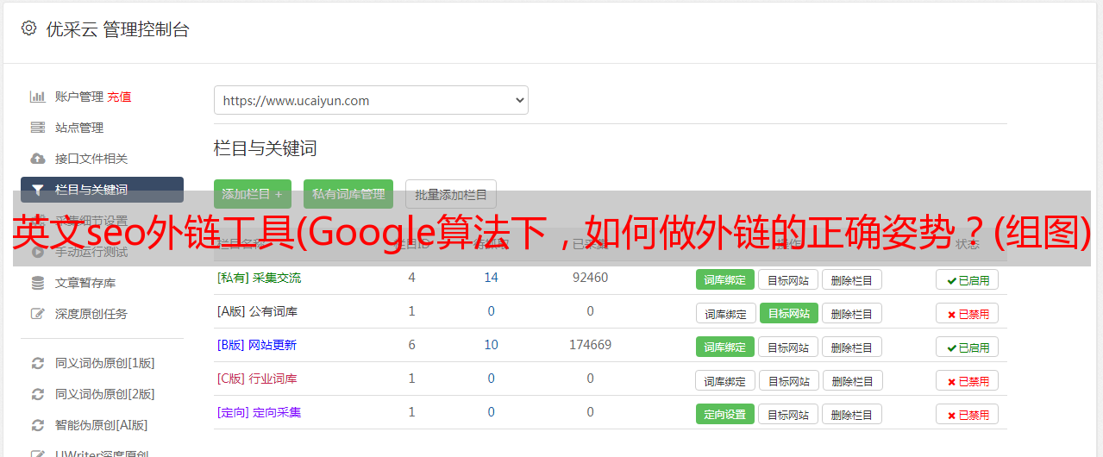This screenshot has width=1103, height=457.
Task: Click the [B版] 网站更新 column name
Action: pyautogui.click(x=257, y=345)
